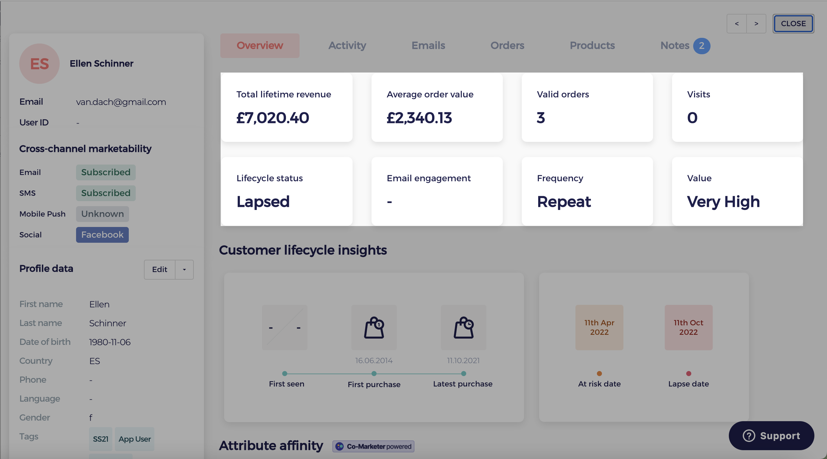Toggle the Facebook social channel
The width and height of the screenshot is (827, 459).
tap(102, 235)
